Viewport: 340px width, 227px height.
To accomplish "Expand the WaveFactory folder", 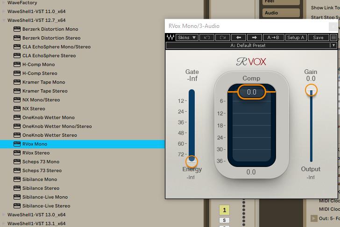I will click(x=4, y=3).
